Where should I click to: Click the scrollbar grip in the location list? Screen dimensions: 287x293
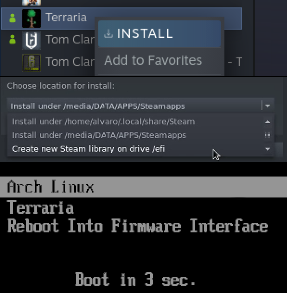(268, 135)
